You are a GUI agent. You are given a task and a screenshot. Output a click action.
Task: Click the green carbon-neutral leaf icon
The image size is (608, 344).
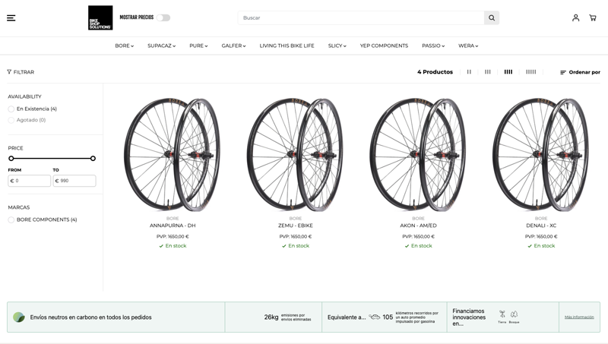pos(18,317)
